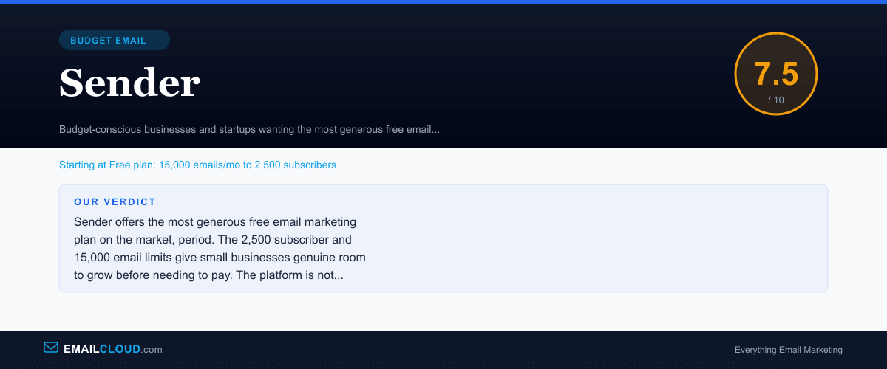Click the "/ 10" label under the score
This screenshot has width=887, height=369.
[775, 100]
